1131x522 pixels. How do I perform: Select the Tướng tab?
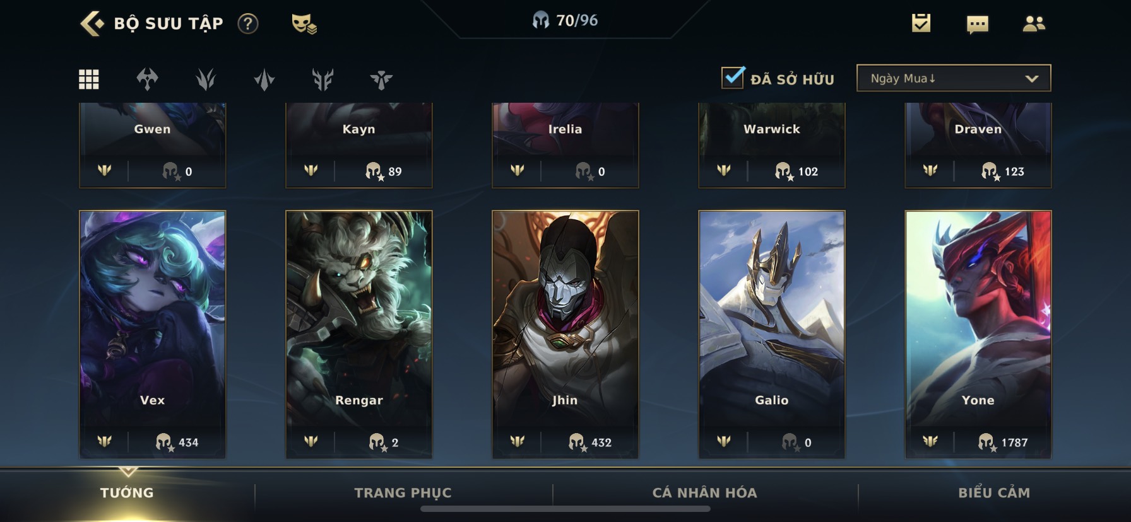pyautogui.click(x=127, y=493)
